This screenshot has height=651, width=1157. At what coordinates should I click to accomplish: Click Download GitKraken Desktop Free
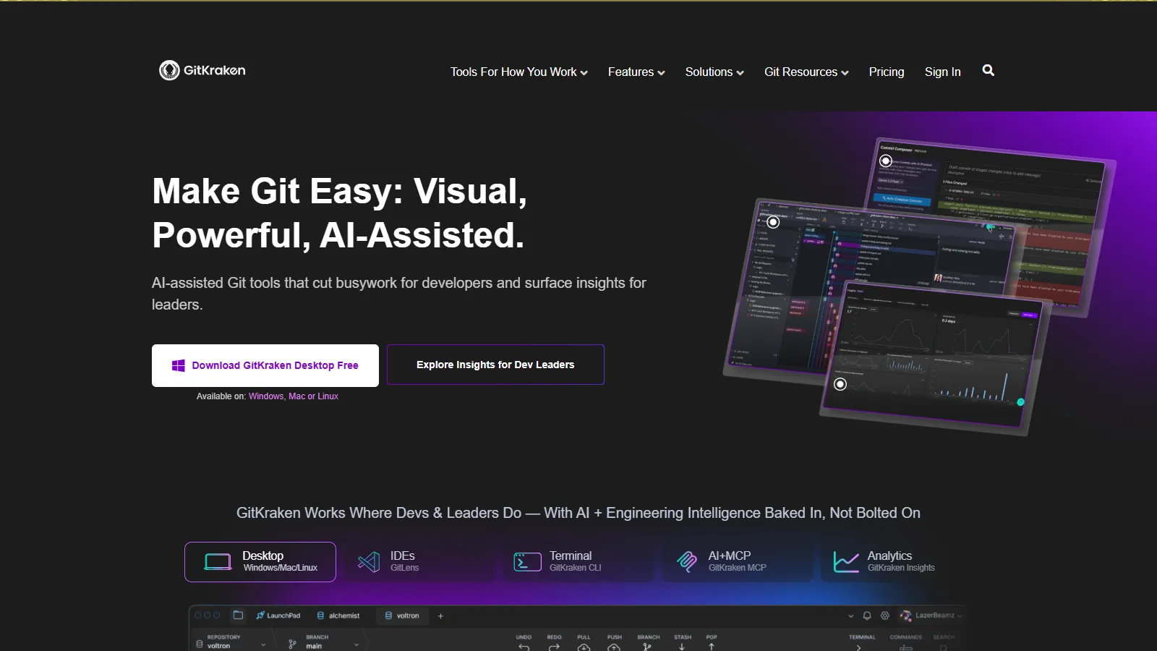[265, 365]
